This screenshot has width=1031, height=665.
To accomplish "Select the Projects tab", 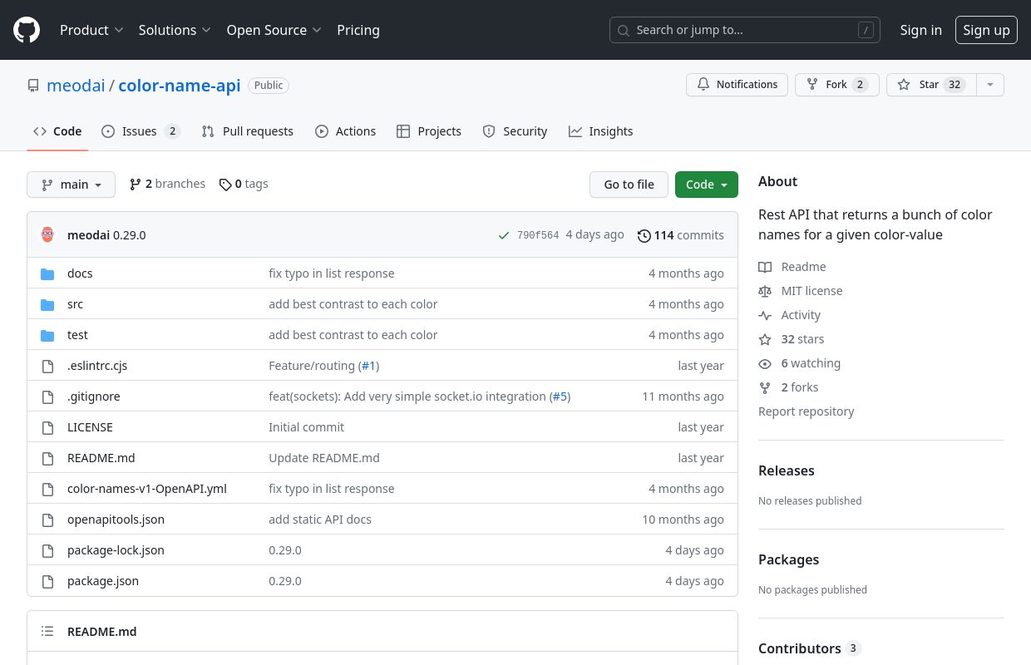I will (x=429, y=131).
